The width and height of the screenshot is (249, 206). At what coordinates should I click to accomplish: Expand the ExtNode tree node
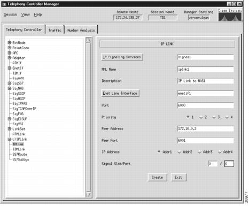coord(9,42)
